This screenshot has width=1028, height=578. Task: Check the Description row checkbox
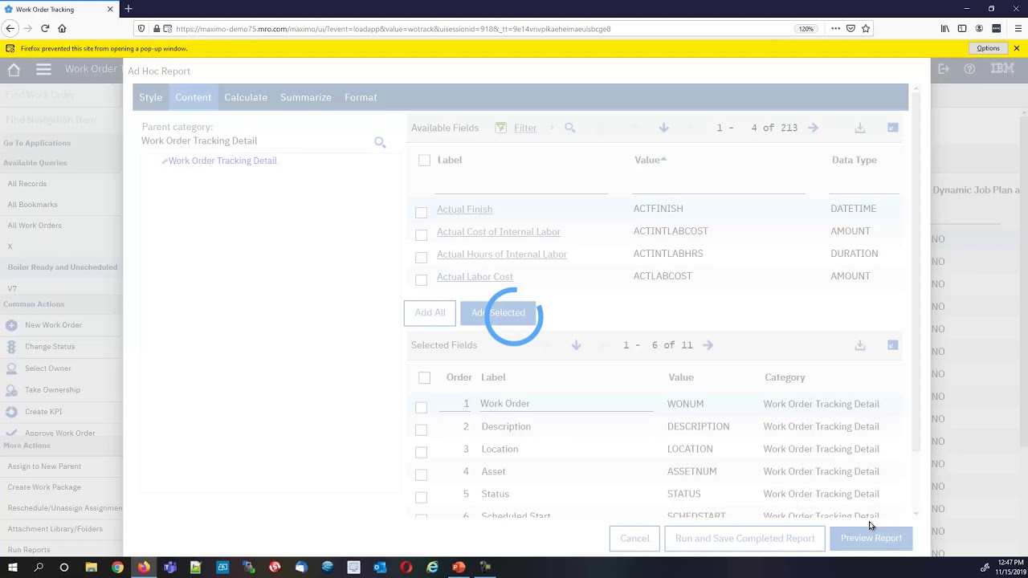(x=421, y=429)
